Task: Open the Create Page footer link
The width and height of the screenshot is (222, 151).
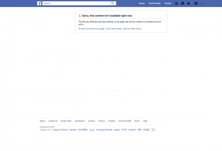Action: 66,121
